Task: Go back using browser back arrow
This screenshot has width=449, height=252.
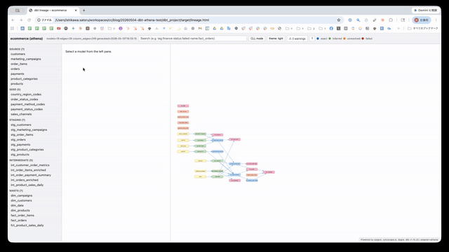Action: [x=13, y=20]
